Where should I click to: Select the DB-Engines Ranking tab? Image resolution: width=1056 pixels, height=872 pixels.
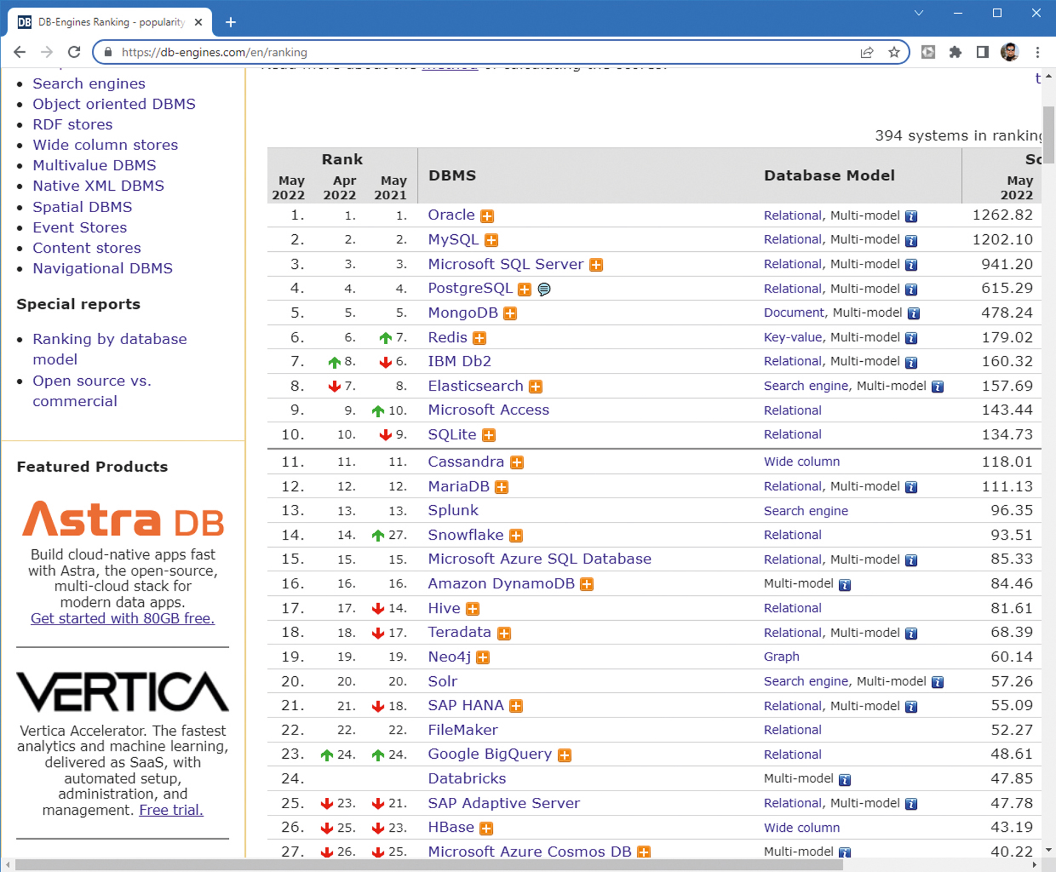[x=110, y=22]
